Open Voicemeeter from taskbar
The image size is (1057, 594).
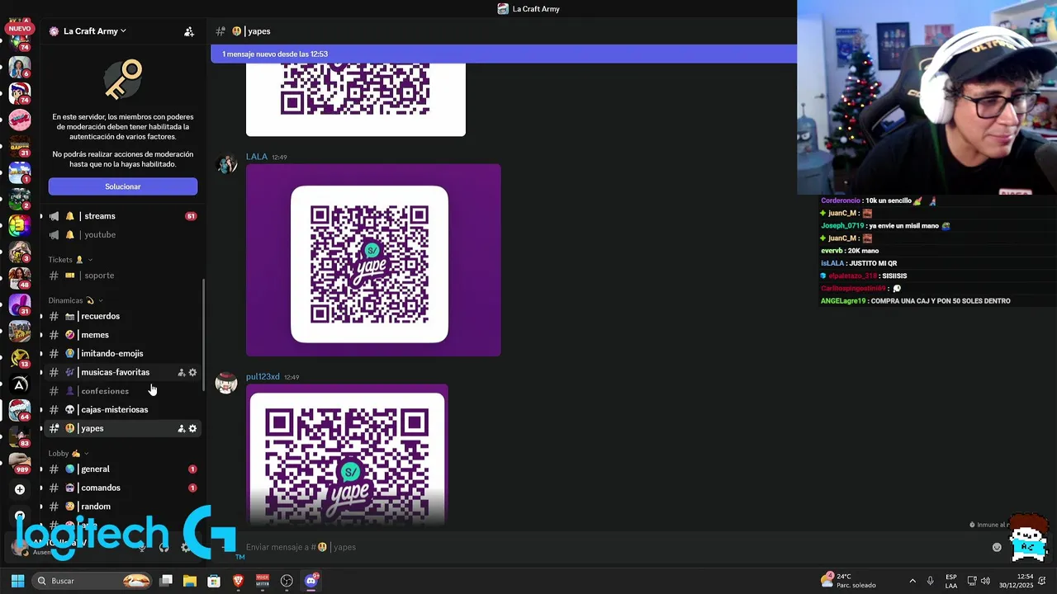[263, 581]
